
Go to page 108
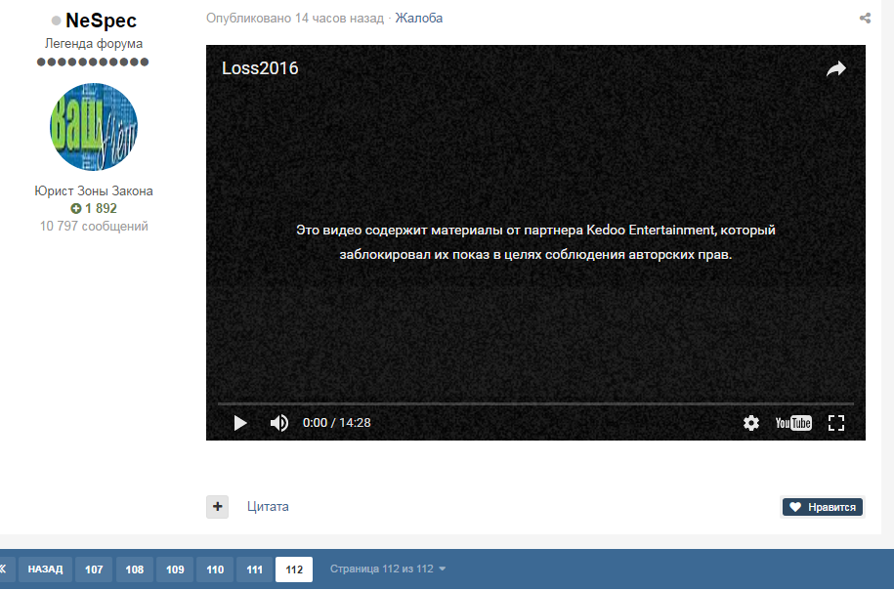coord(135,569)
